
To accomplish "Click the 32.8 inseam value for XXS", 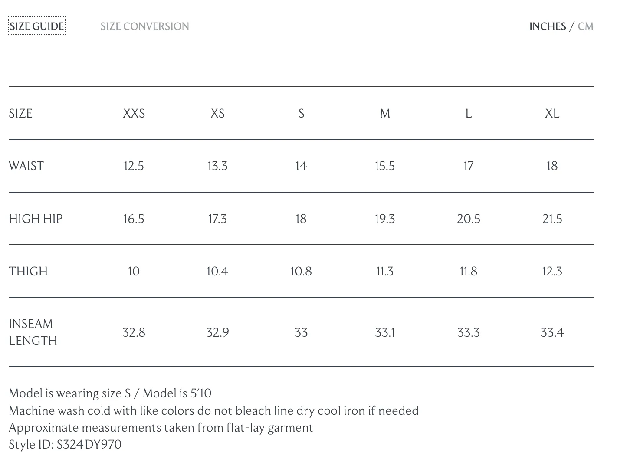I will [134, 333].
